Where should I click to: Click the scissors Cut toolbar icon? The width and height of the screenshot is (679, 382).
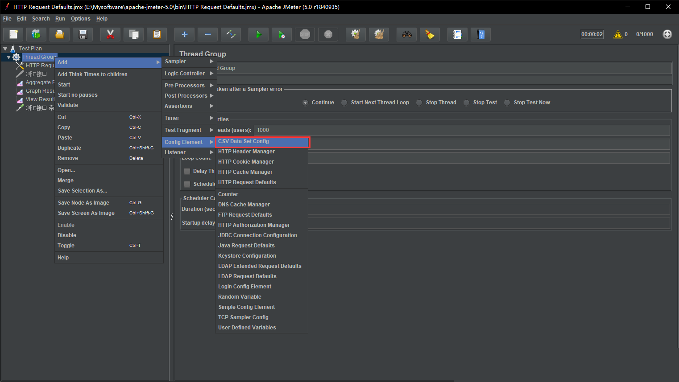[110, 34]
